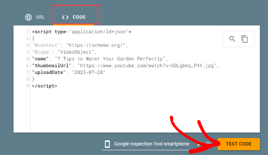Image resolution: width=268 pixels, height=155 pixels.
Task: Click the angle brackets code icon
Action: point(65,17)
